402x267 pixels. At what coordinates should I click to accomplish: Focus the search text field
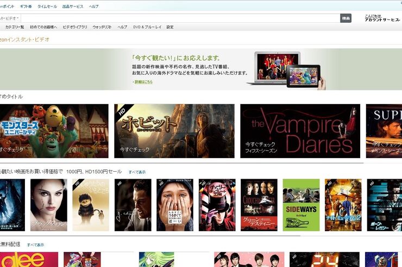coord(180,18)
